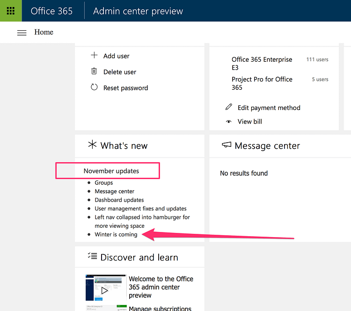The height and width of the screenshot is (311, 351).
Task: Open the Manage subscriptions video thumbnail
Action: point(106,308)
